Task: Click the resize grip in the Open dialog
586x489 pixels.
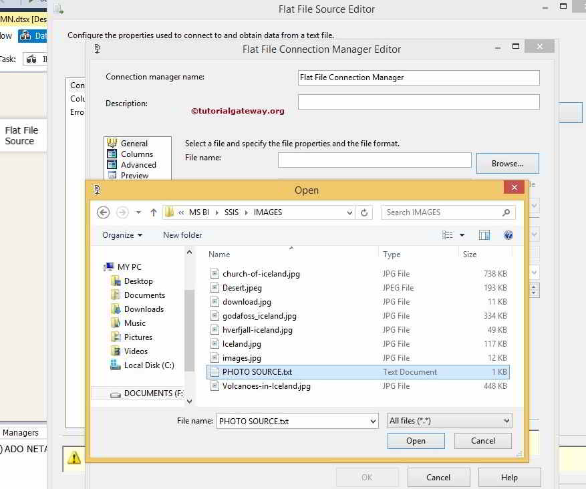Action: point(519,454)
